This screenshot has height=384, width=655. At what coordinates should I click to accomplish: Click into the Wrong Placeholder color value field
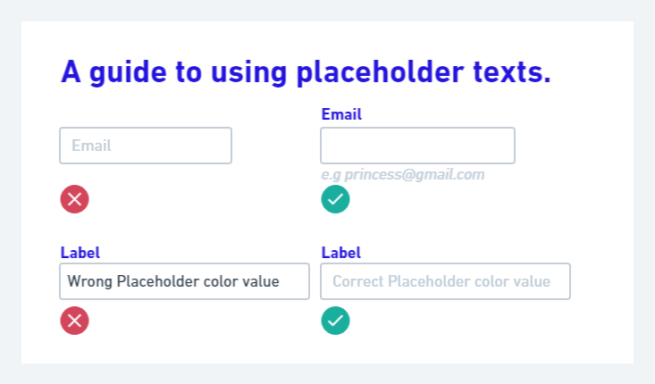click(184, 281)
